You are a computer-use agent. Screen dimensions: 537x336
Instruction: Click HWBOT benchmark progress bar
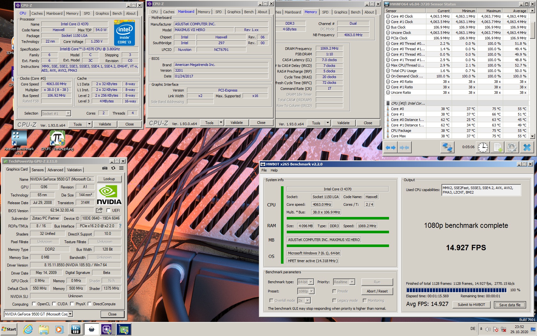tap(456, 290)
